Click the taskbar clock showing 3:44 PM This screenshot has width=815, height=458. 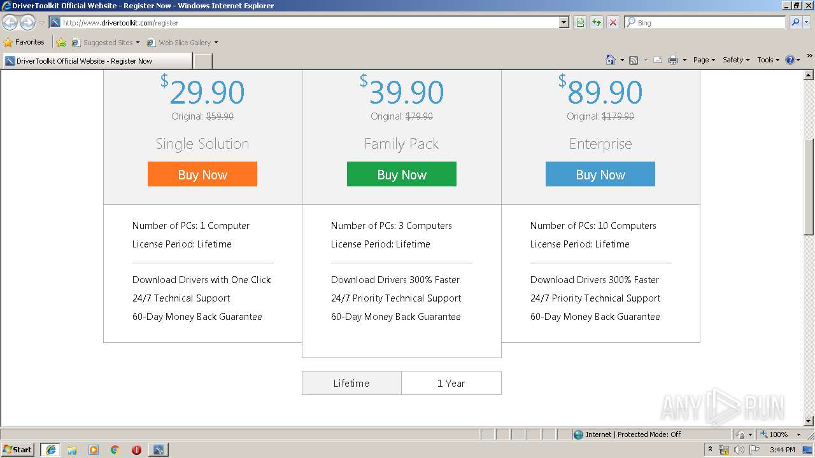click(x=782, y=450)
